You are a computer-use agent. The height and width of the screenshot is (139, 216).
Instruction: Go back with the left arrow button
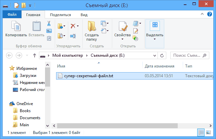coord(9,55)
